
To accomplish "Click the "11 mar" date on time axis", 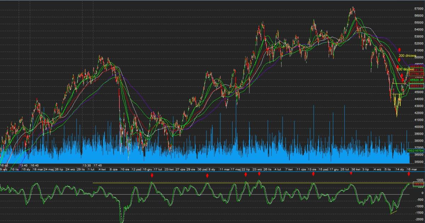I will [x=224, y=170].
